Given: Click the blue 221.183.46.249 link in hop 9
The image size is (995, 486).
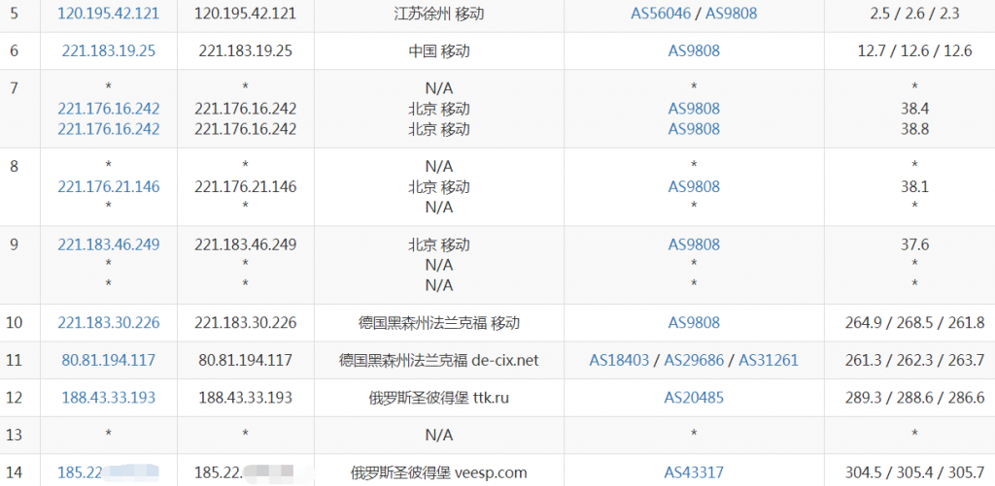Looking at the screenshot, I should point(109,244).
